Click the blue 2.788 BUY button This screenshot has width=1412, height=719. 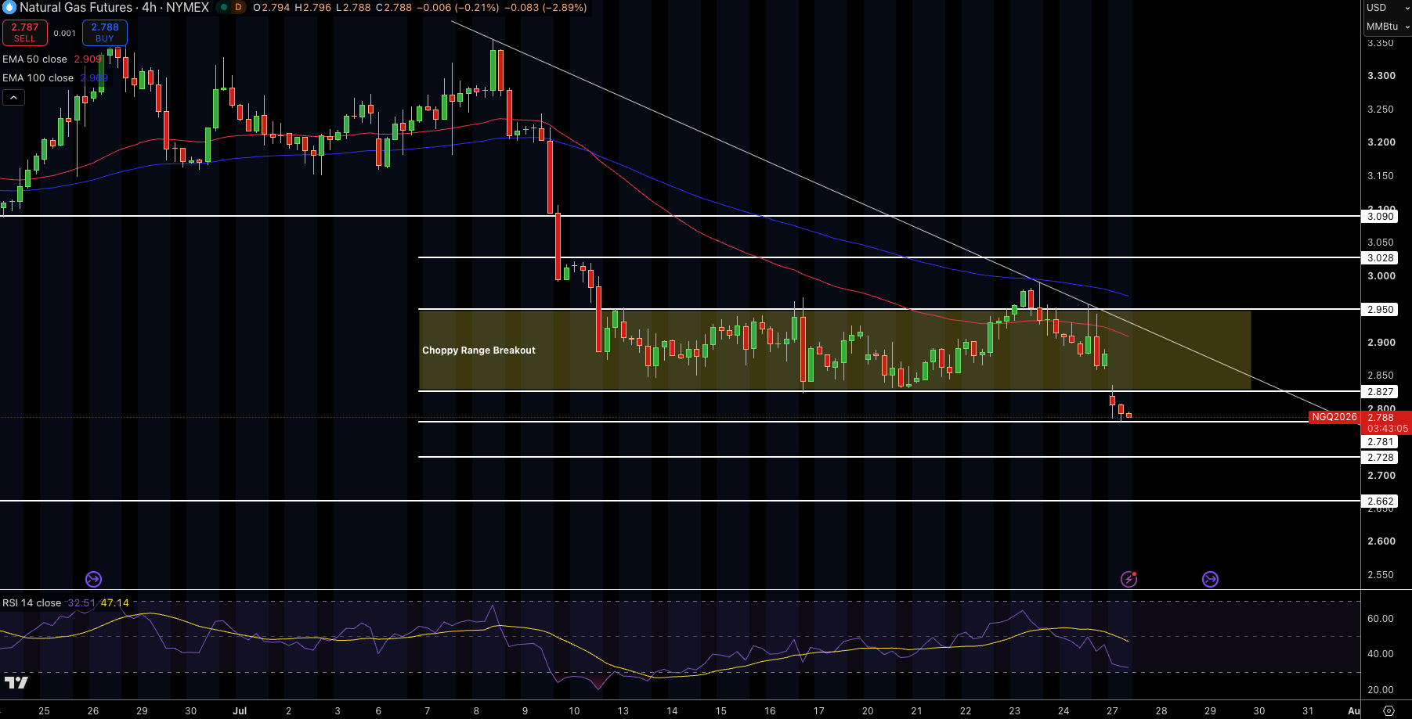click(105, 33)
